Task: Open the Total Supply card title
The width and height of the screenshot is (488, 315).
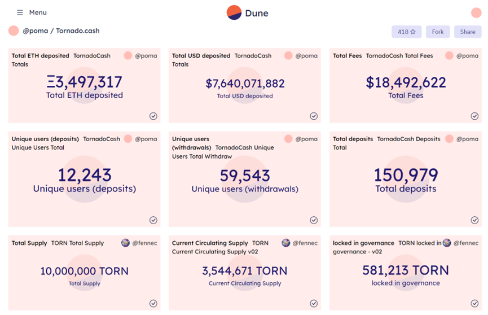Action: pos(29,243)
